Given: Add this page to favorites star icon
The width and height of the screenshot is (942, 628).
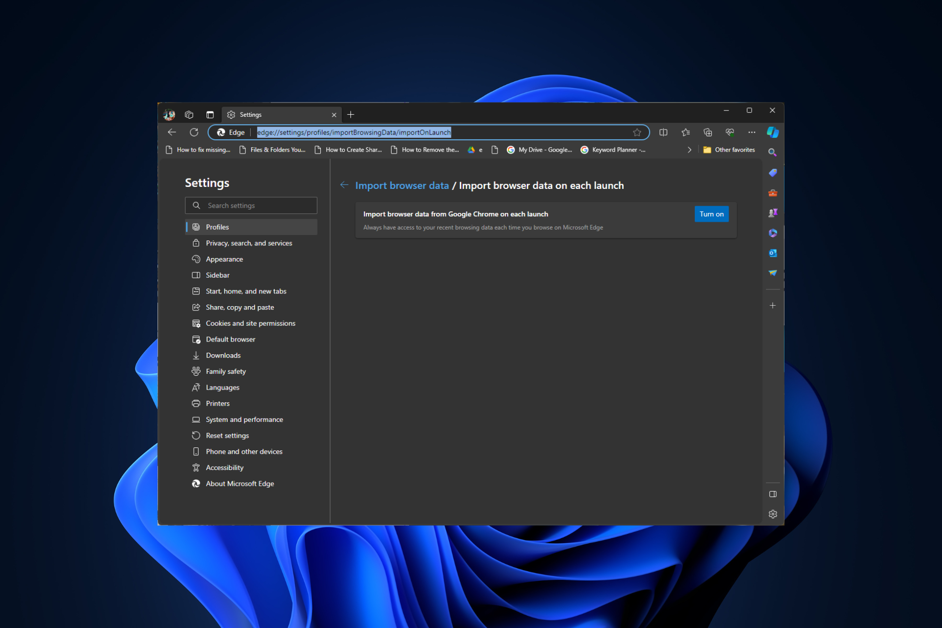Looking at the screenshot, I should 637,132.
